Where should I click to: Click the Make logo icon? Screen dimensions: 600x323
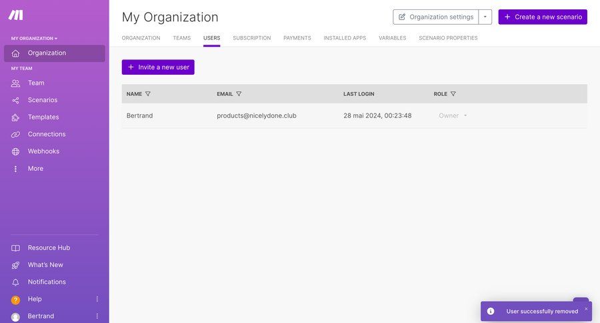point(16,15)
